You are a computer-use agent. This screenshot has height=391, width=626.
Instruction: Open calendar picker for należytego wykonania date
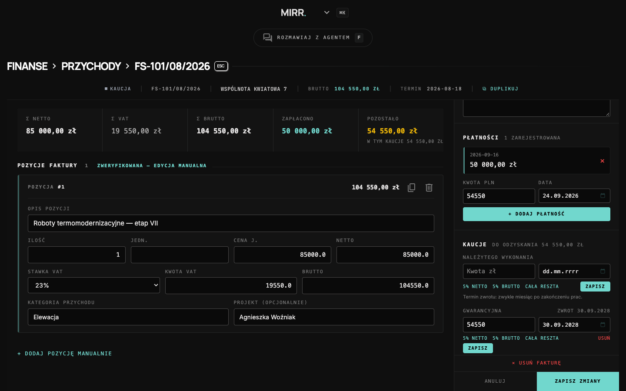pyautogui.click(x=603, y=272)
